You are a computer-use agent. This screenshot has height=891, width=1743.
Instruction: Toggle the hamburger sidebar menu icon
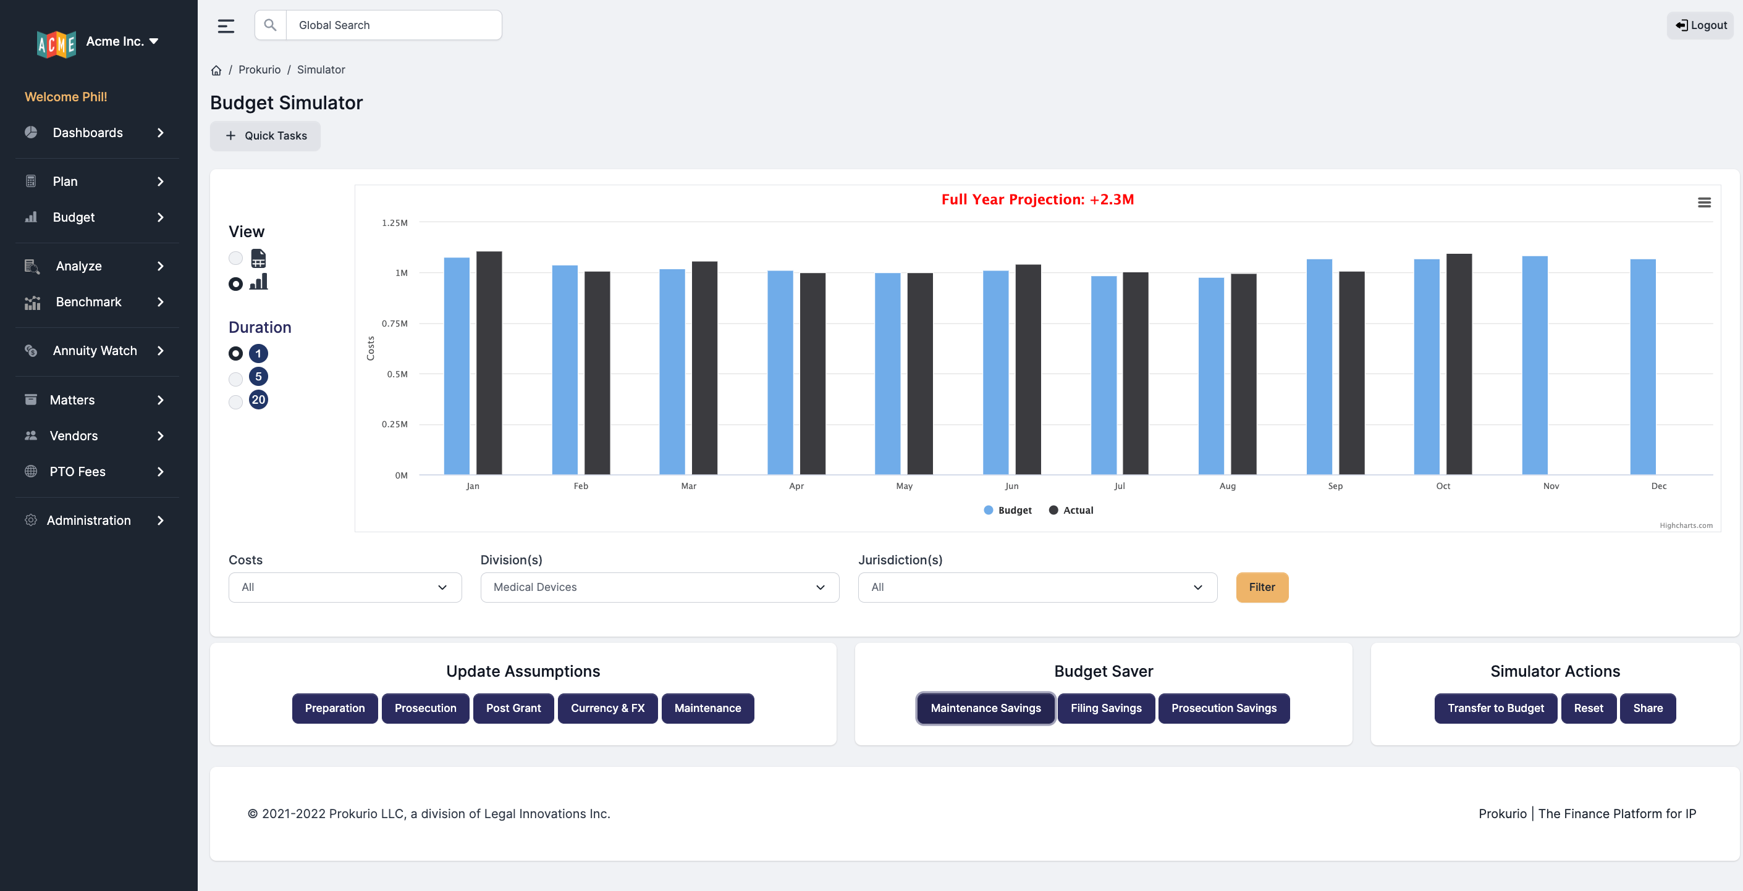tap(226, 26)
